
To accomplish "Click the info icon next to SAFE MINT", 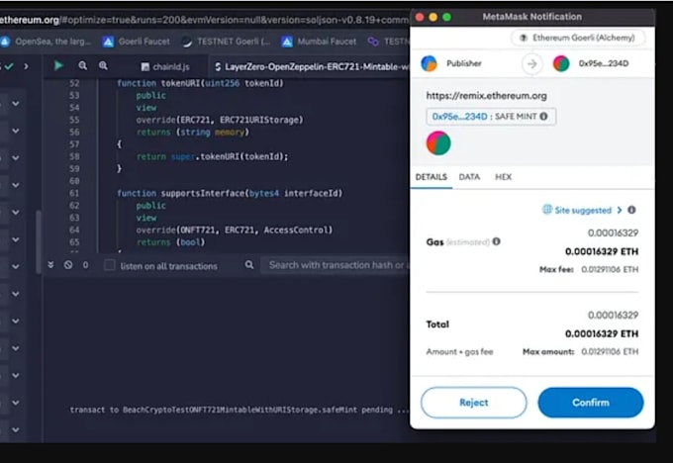I will pos(543,117).
